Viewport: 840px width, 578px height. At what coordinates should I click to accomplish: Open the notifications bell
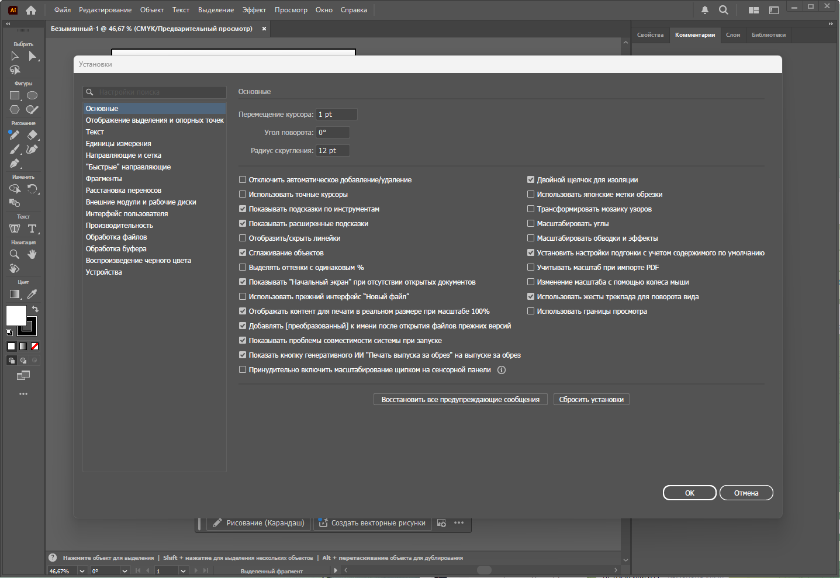point(705,10)
